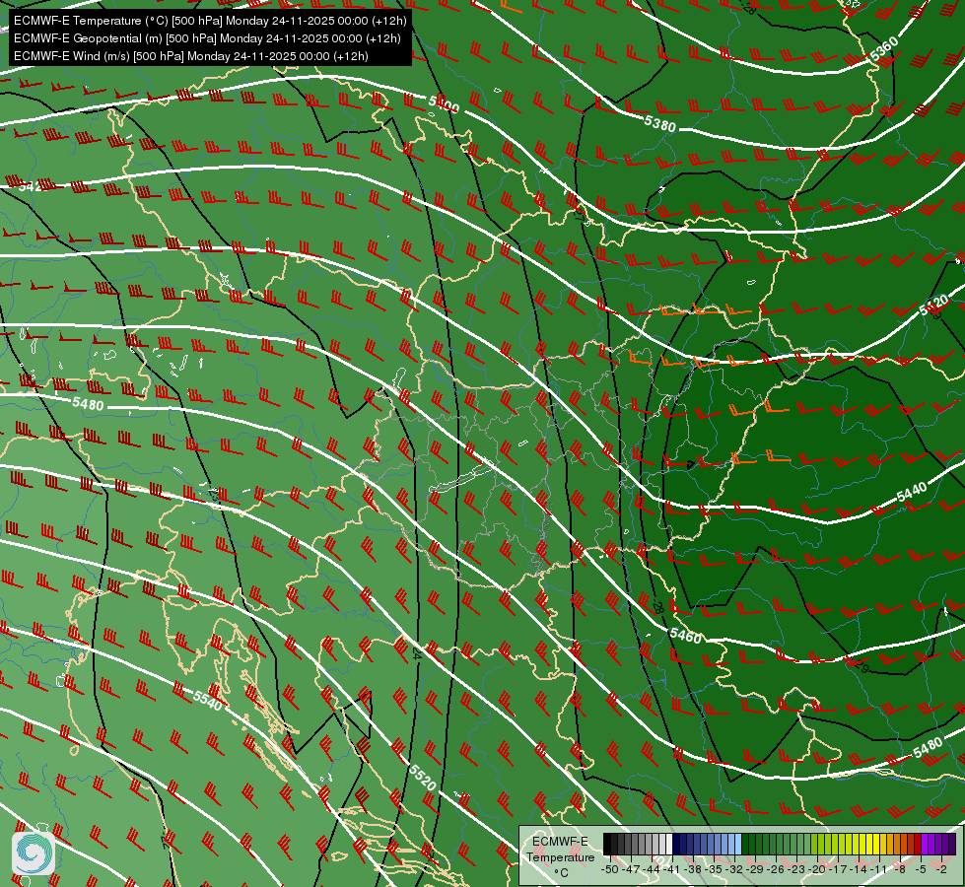Screen dimensions: 965x887
Task: Click the pure red swatch in legend
Action: coord(918,844)
